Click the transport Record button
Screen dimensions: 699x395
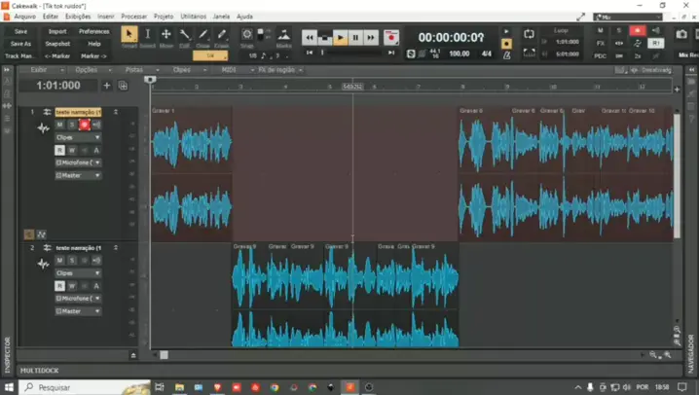point(391,38)
